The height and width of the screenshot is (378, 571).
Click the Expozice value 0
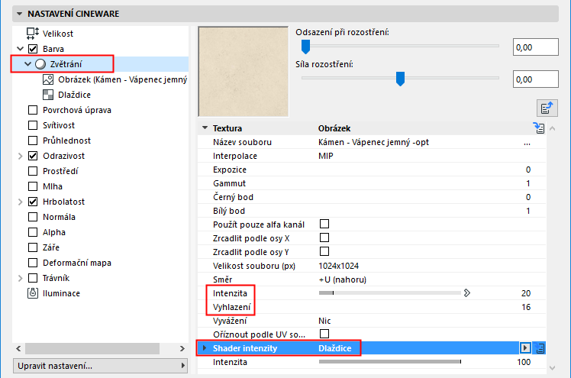tap(528, 170)
